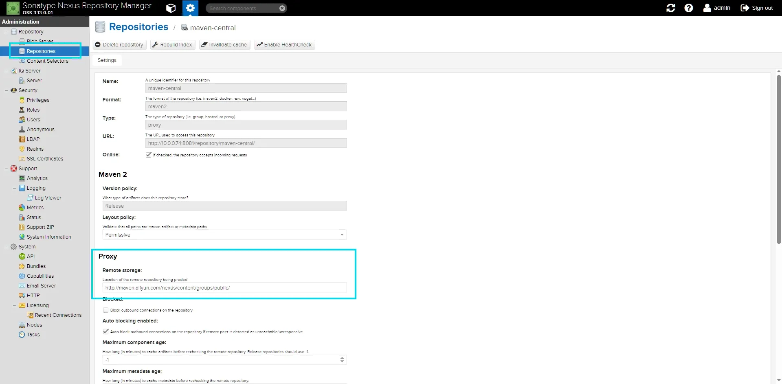The height and width of the screenshot is (384, 782).
Task: Collapse the Licensing tree node
Action: coord(14,305)
